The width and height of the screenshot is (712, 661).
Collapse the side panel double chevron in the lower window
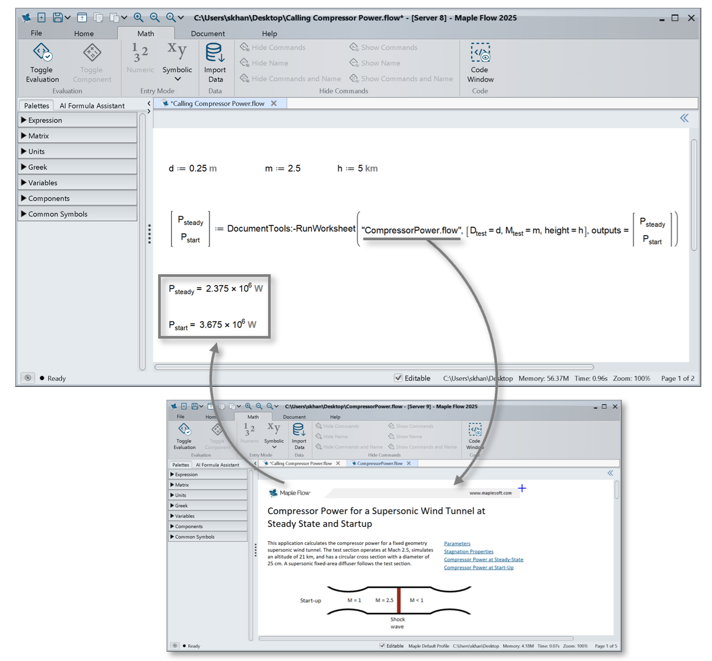tap(610, 473)
